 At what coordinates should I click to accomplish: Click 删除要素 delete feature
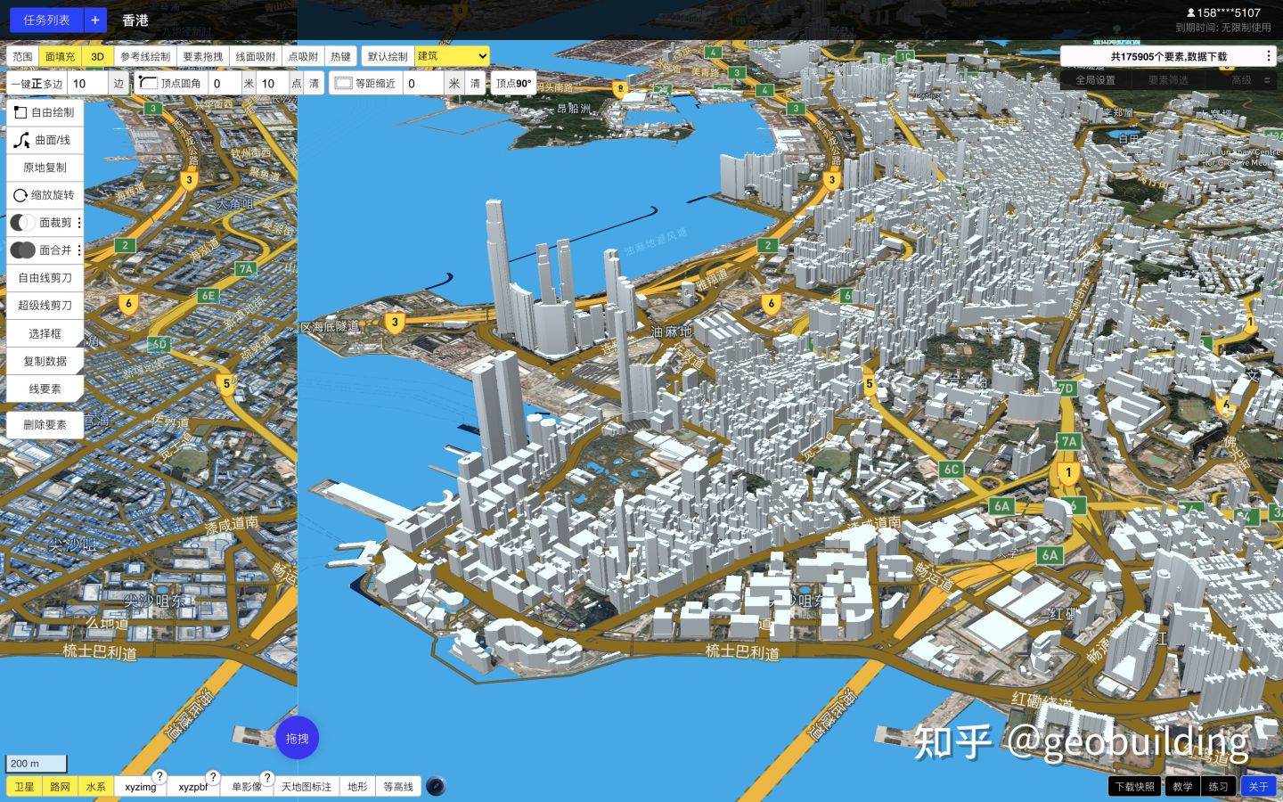[x=45, y=425]
